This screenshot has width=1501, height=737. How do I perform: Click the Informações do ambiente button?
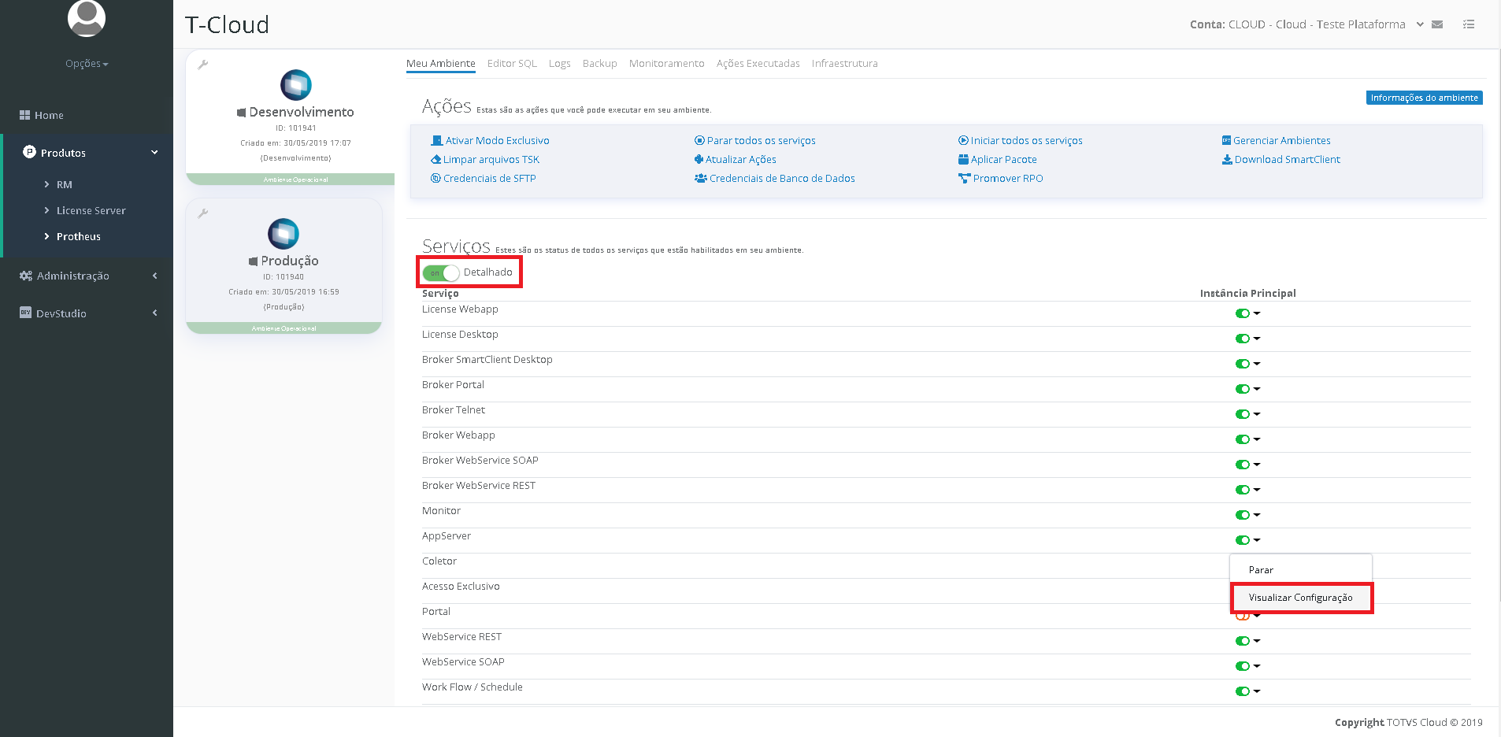click(1425, 98)
